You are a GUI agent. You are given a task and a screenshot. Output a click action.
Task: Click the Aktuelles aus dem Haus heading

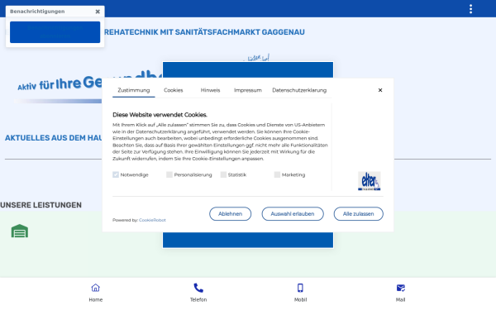[54, 138]
